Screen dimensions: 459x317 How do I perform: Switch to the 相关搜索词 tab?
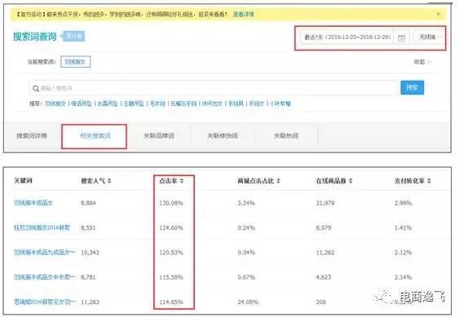(95, 136)
